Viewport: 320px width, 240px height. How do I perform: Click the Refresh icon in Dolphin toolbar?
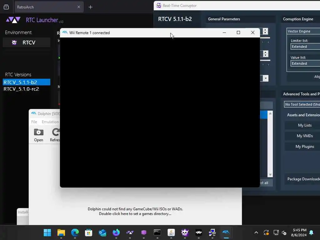(x=55, y=135)
